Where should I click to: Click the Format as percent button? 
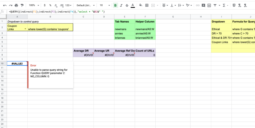(50, 5)
